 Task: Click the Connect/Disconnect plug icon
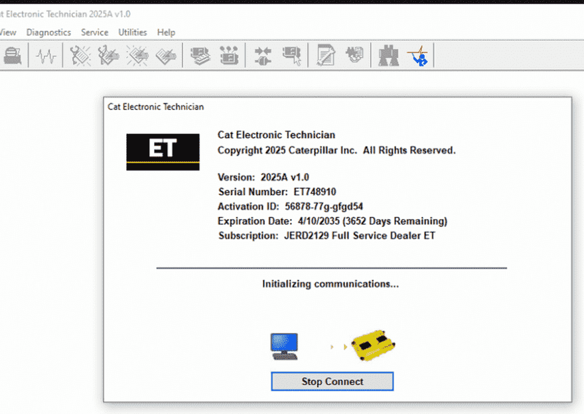pos(263,56)
